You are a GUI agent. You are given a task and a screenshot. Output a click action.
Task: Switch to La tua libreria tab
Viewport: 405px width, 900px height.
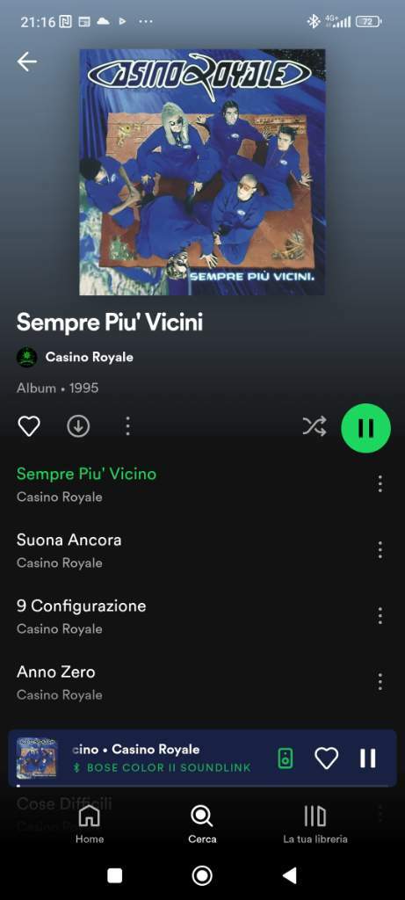pyautogui.click(x=315, y=824)
